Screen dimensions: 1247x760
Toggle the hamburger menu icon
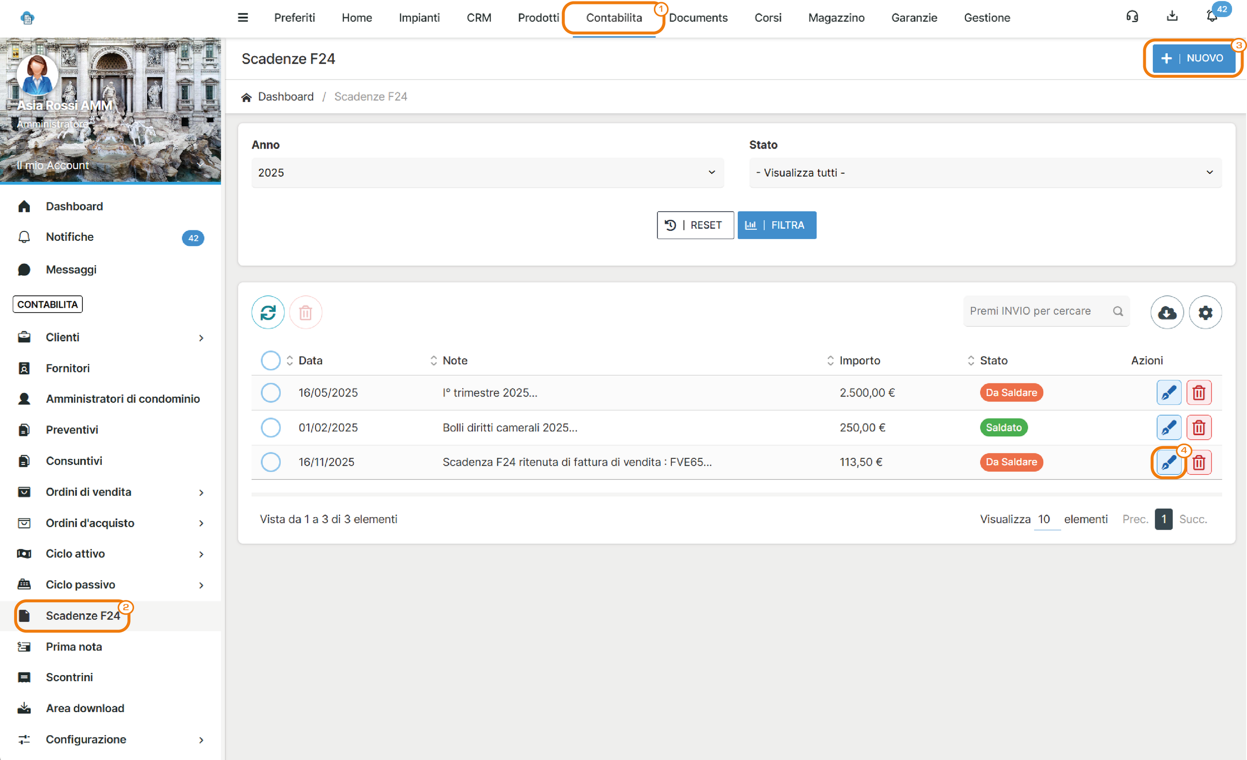243,18
